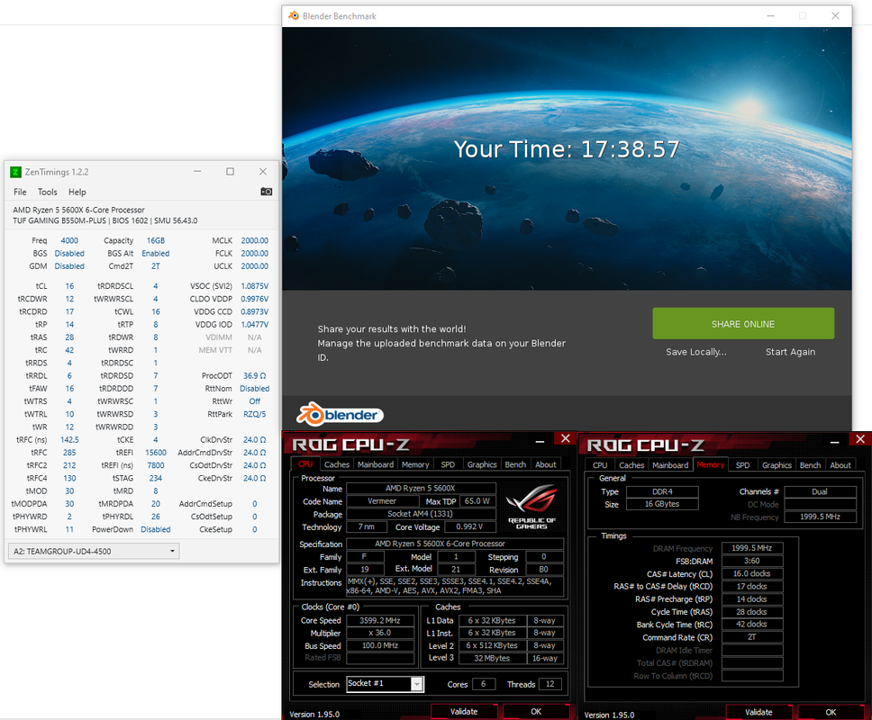This screenshot has width=872, height=720.
Task: Click Your Time: 17:38.57 result text
Action: [x=567, y=148]
